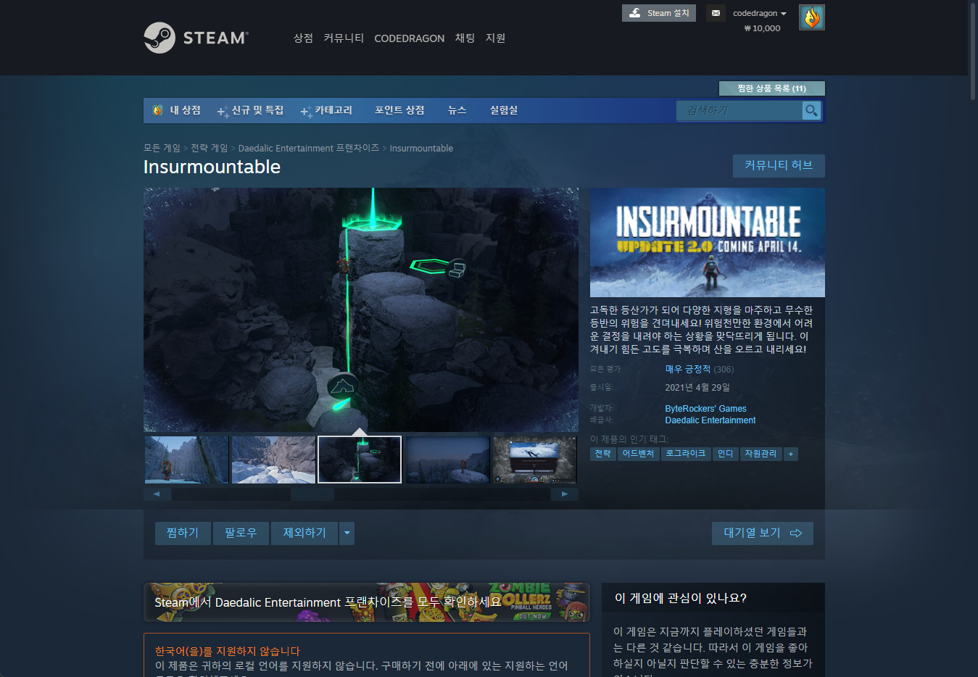Open the Daedalic Entertainment franchise banner
Image resolution: width=978 pixels, height=677 pixels.
pyautogui.click(x=367, y=602)
